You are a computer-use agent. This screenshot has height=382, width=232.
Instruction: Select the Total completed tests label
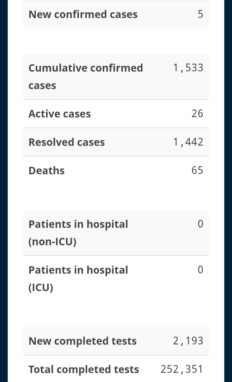click(x=84, y=369)
